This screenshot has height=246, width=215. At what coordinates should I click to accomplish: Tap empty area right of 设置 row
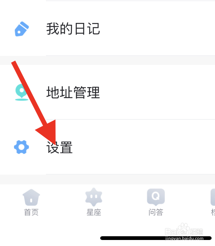pos(143,147)
